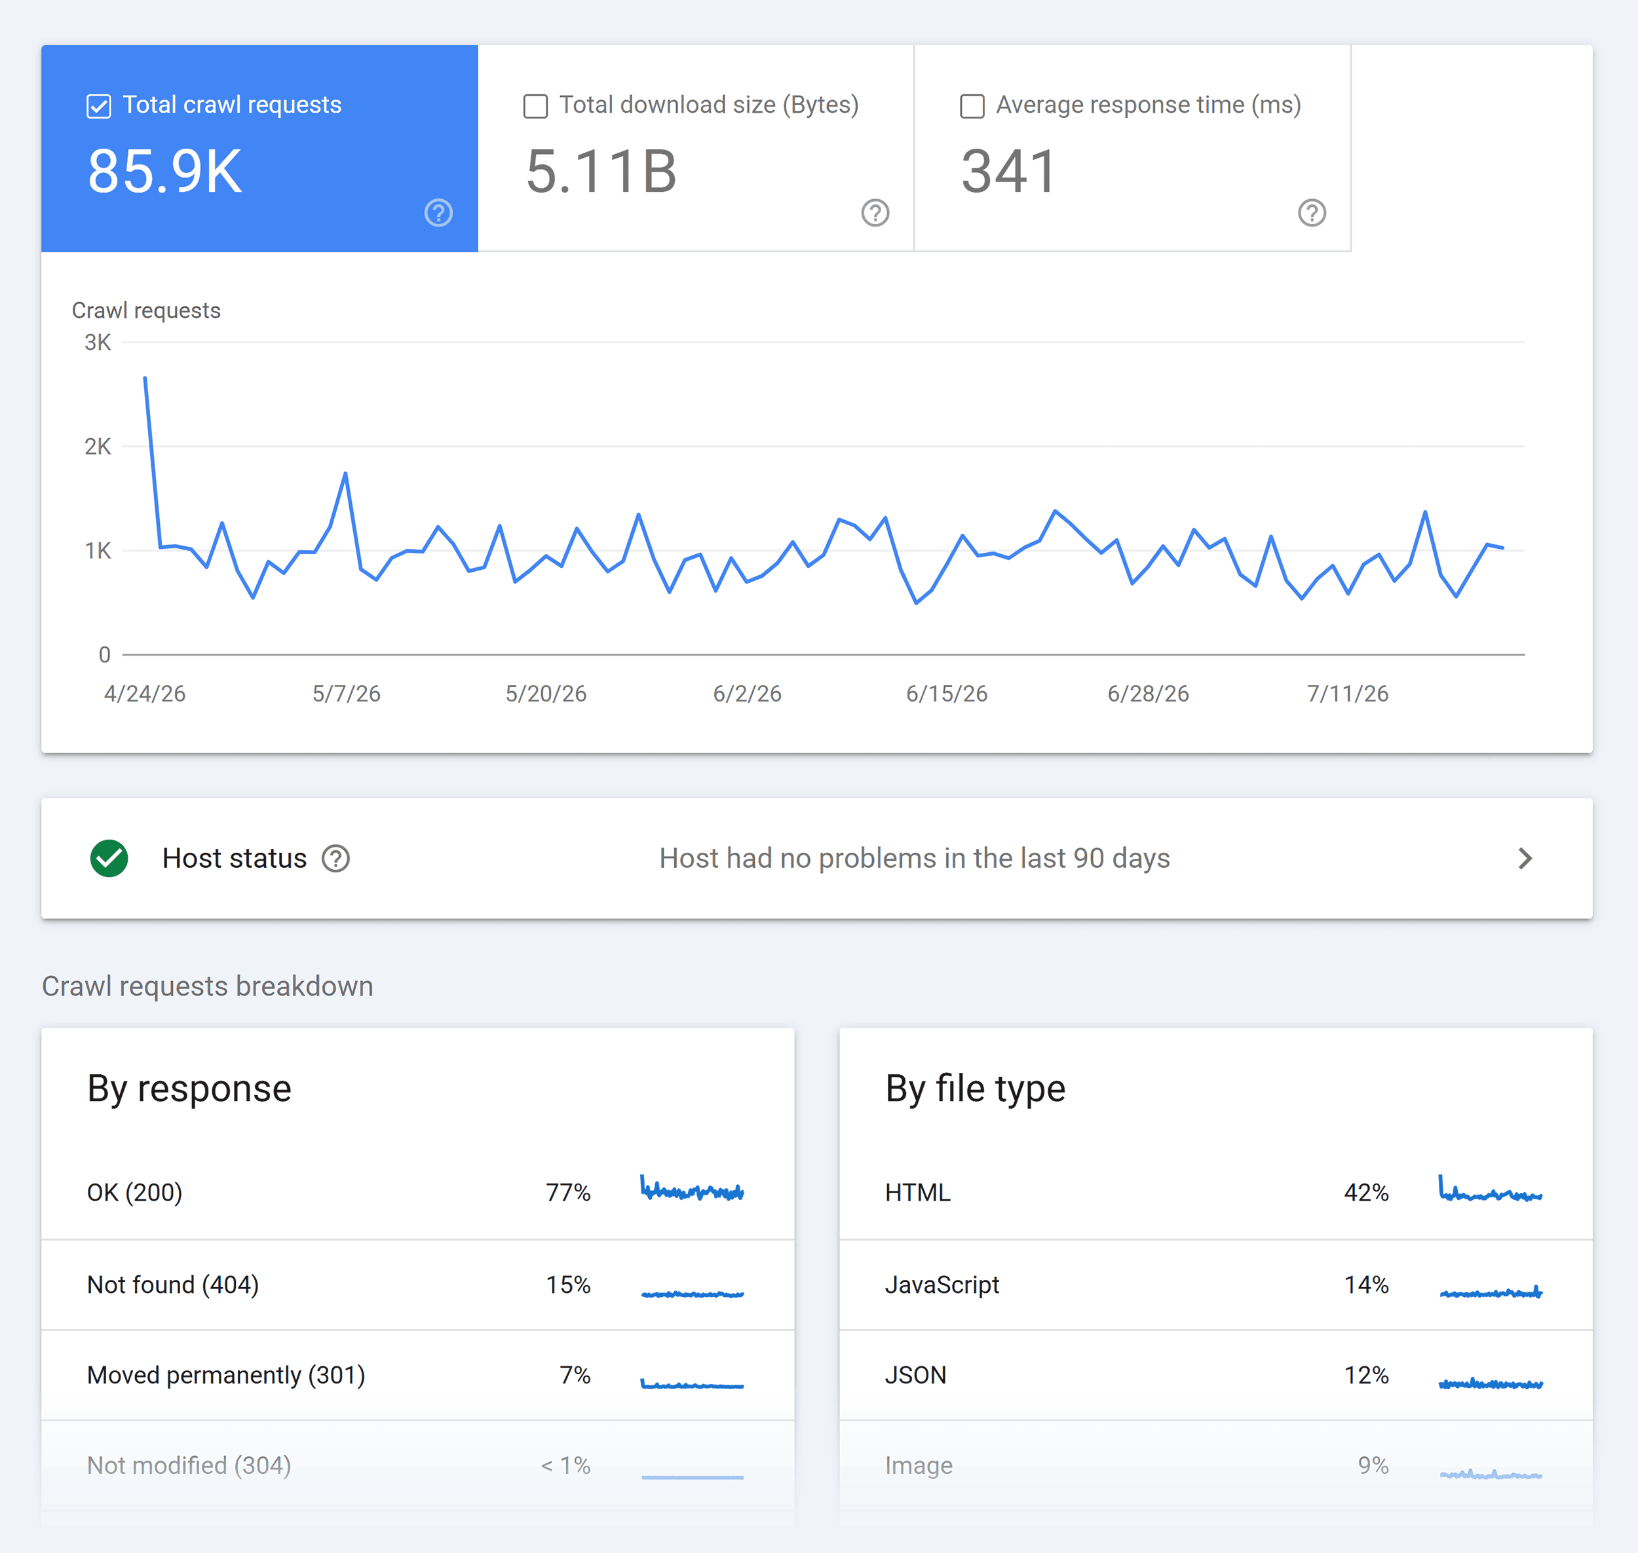The width and height of the screenshot is (1638, 1553).
Task: Click the HTML sparkline chart
Action: (x=1491, y=1188)
